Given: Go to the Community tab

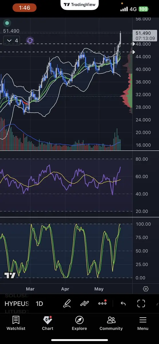Looking at the screenshot, I should [111, 323].
